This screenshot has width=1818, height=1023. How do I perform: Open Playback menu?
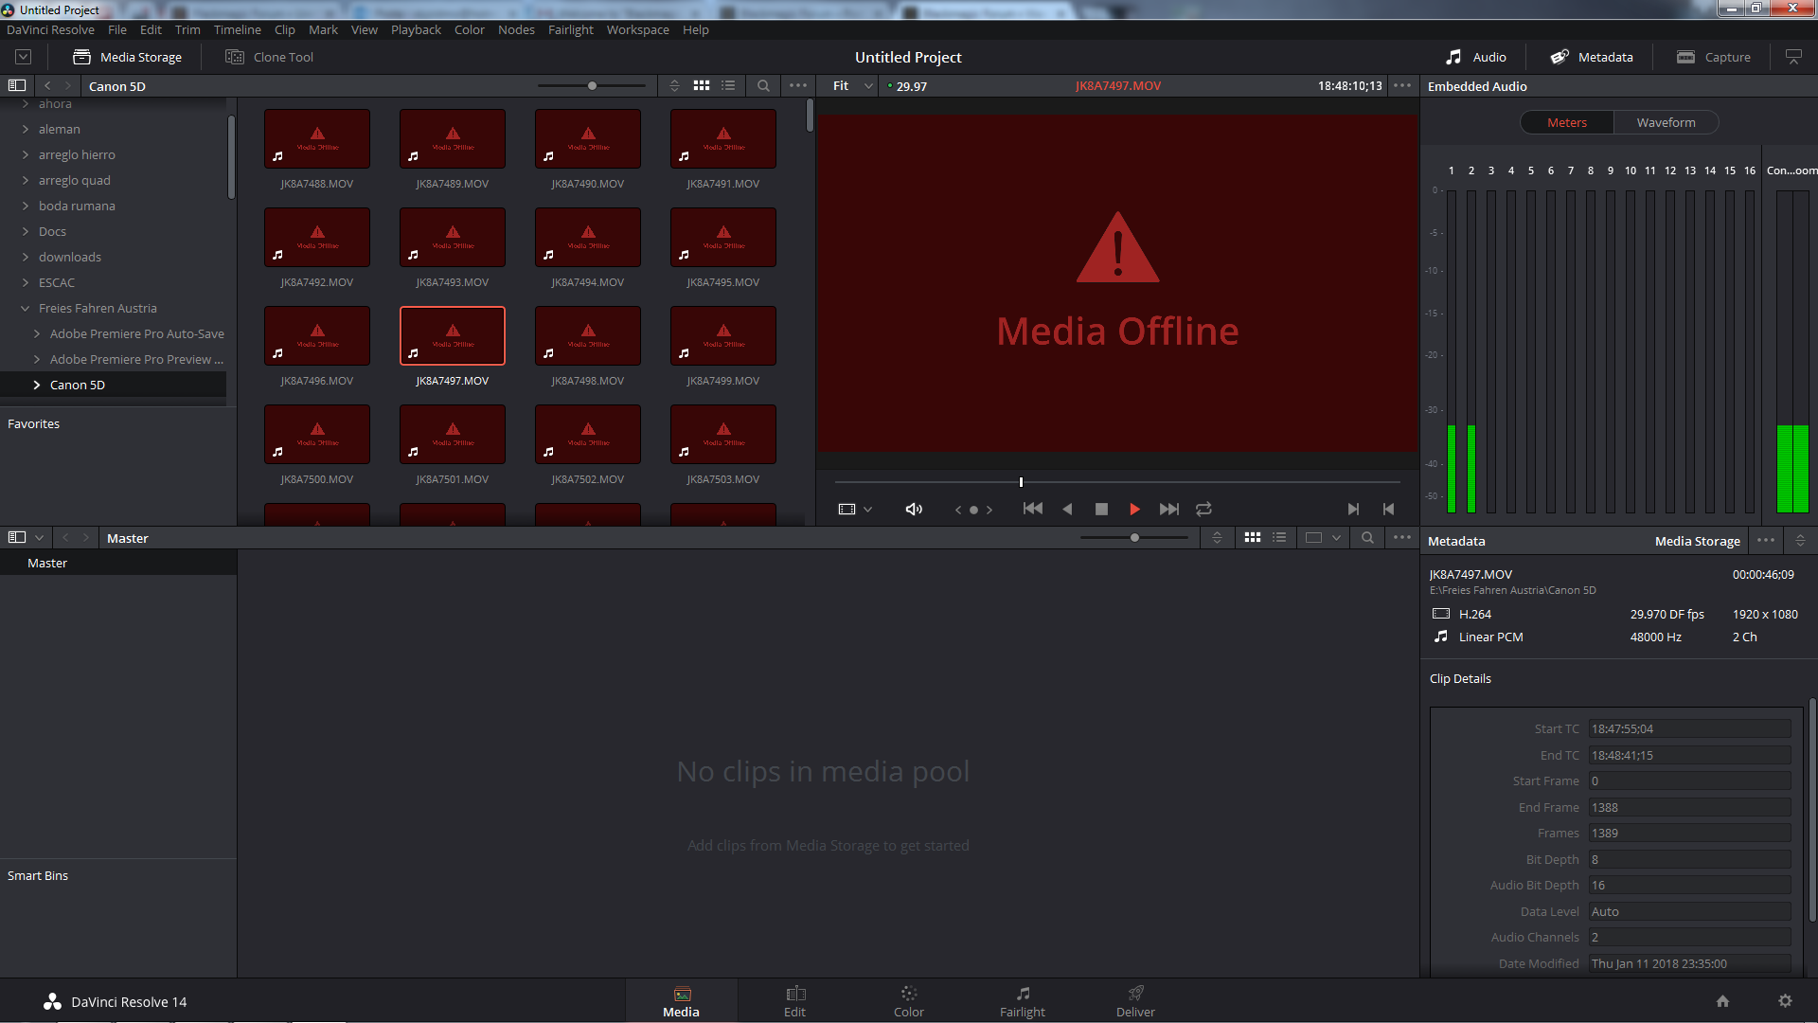coord(416,29)
